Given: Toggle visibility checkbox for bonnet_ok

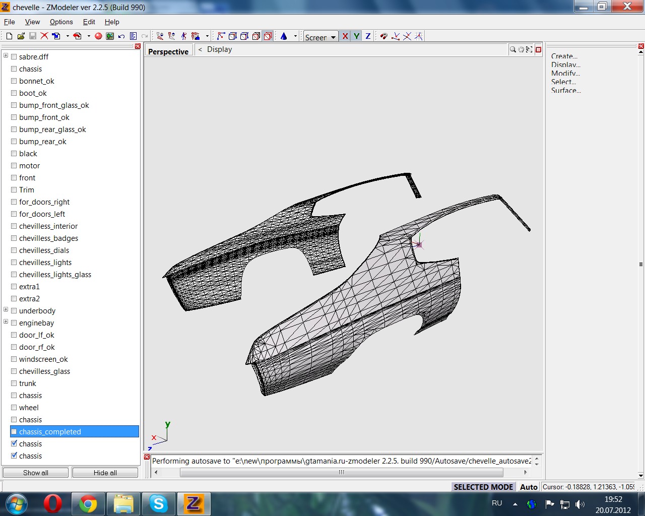Looking at the screenshot, I should (14, 81).
